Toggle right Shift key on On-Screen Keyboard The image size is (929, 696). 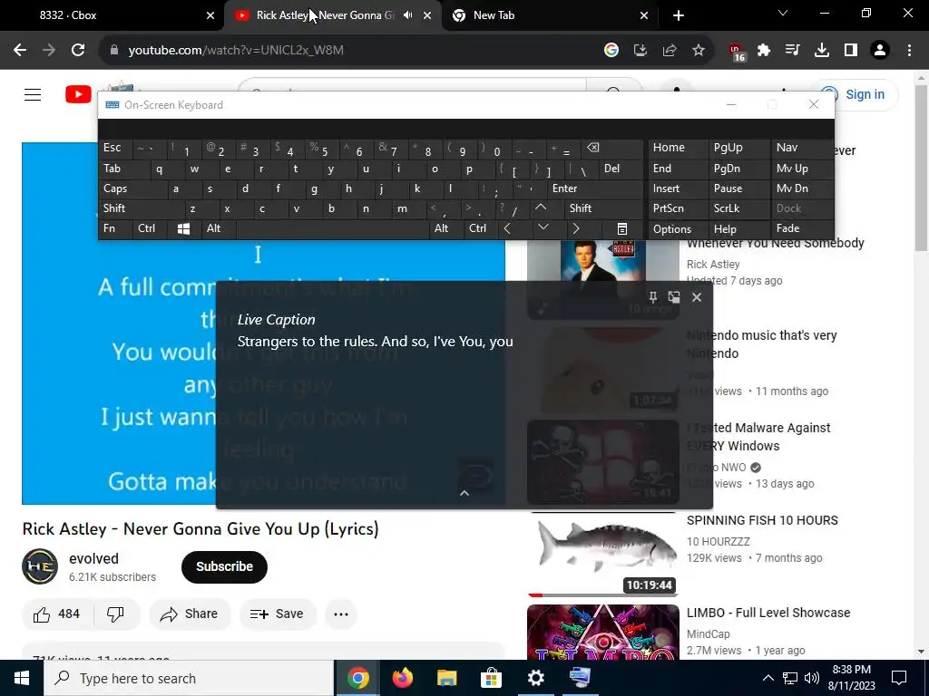tap(603, 208)
